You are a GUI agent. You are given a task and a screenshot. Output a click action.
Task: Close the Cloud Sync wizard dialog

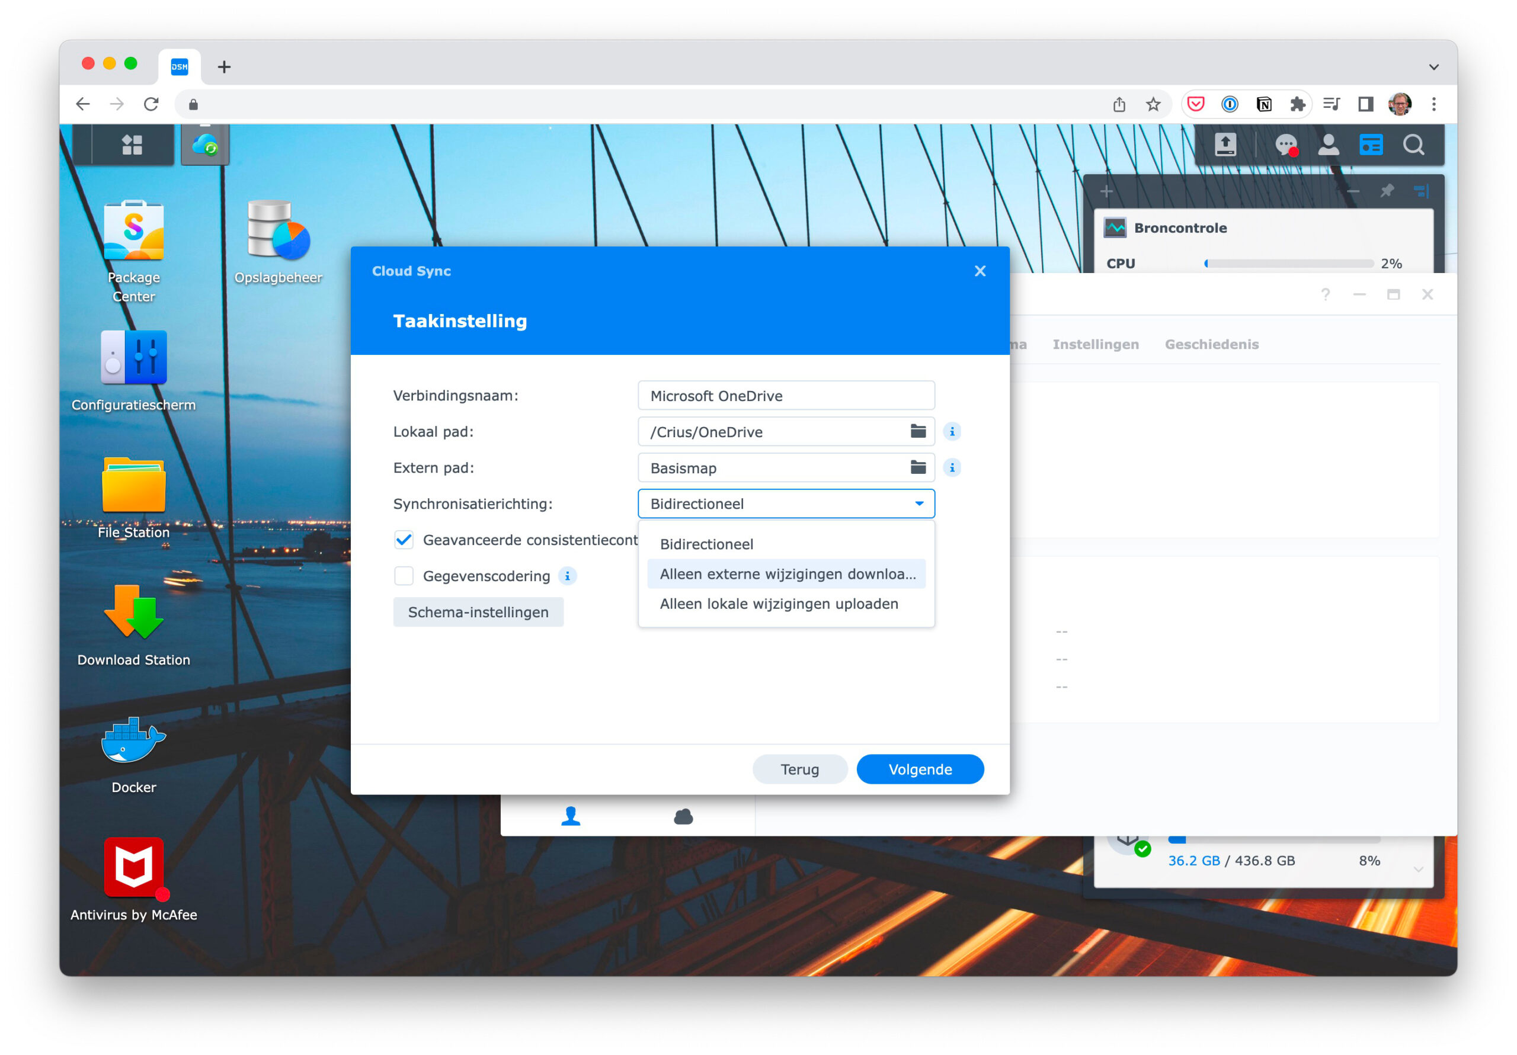(980, 271)
